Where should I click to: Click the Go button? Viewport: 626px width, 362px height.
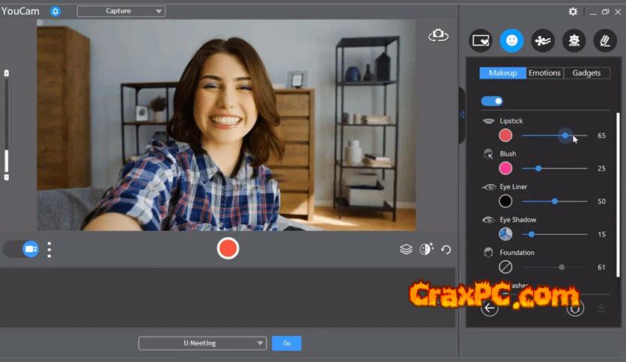point(286,343)
